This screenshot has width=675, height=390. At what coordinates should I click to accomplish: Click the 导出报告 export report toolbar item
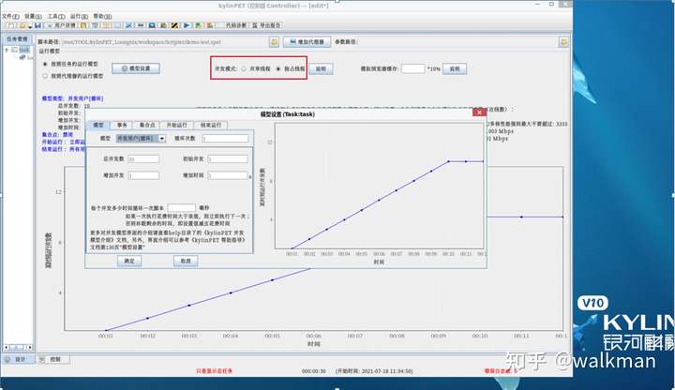(266, 25)
